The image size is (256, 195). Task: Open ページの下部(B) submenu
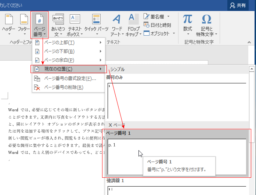click(69, 51)
